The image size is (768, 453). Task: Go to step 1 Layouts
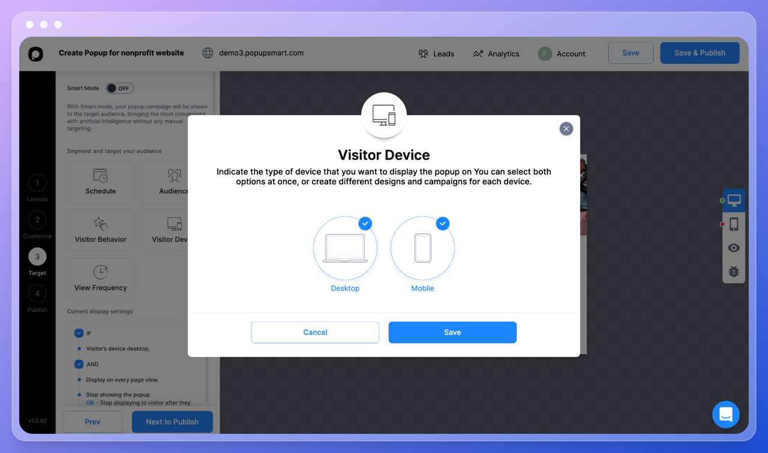37,183
